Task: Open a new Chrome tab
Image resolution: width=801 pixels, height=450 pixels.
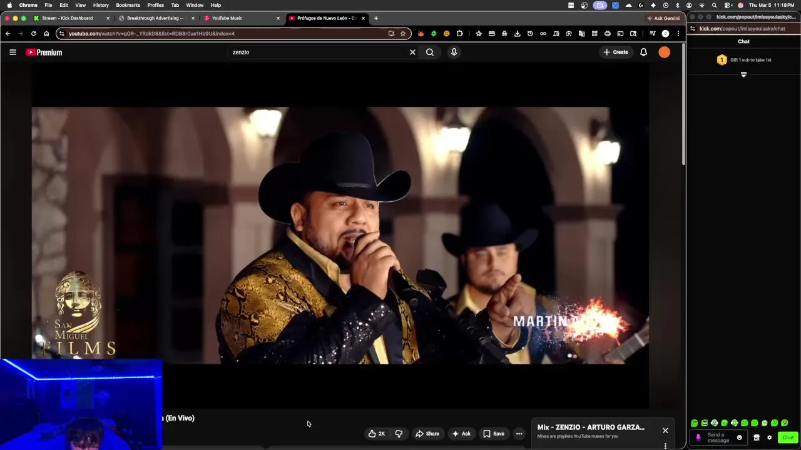Action: click(376, 18)
